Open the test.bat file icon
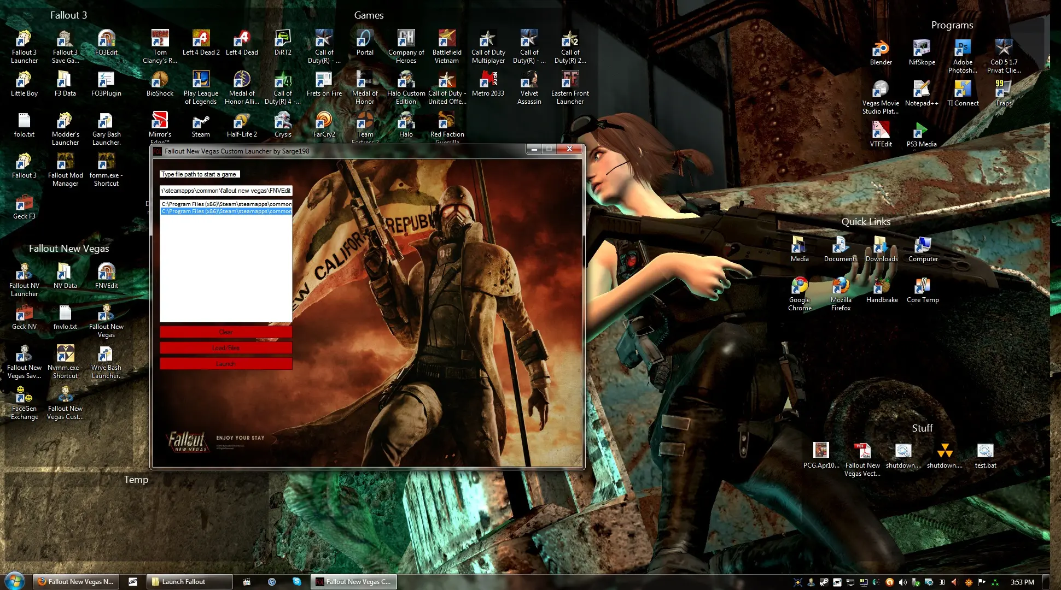The image size is (1061, 590). (x=985, y=456)
